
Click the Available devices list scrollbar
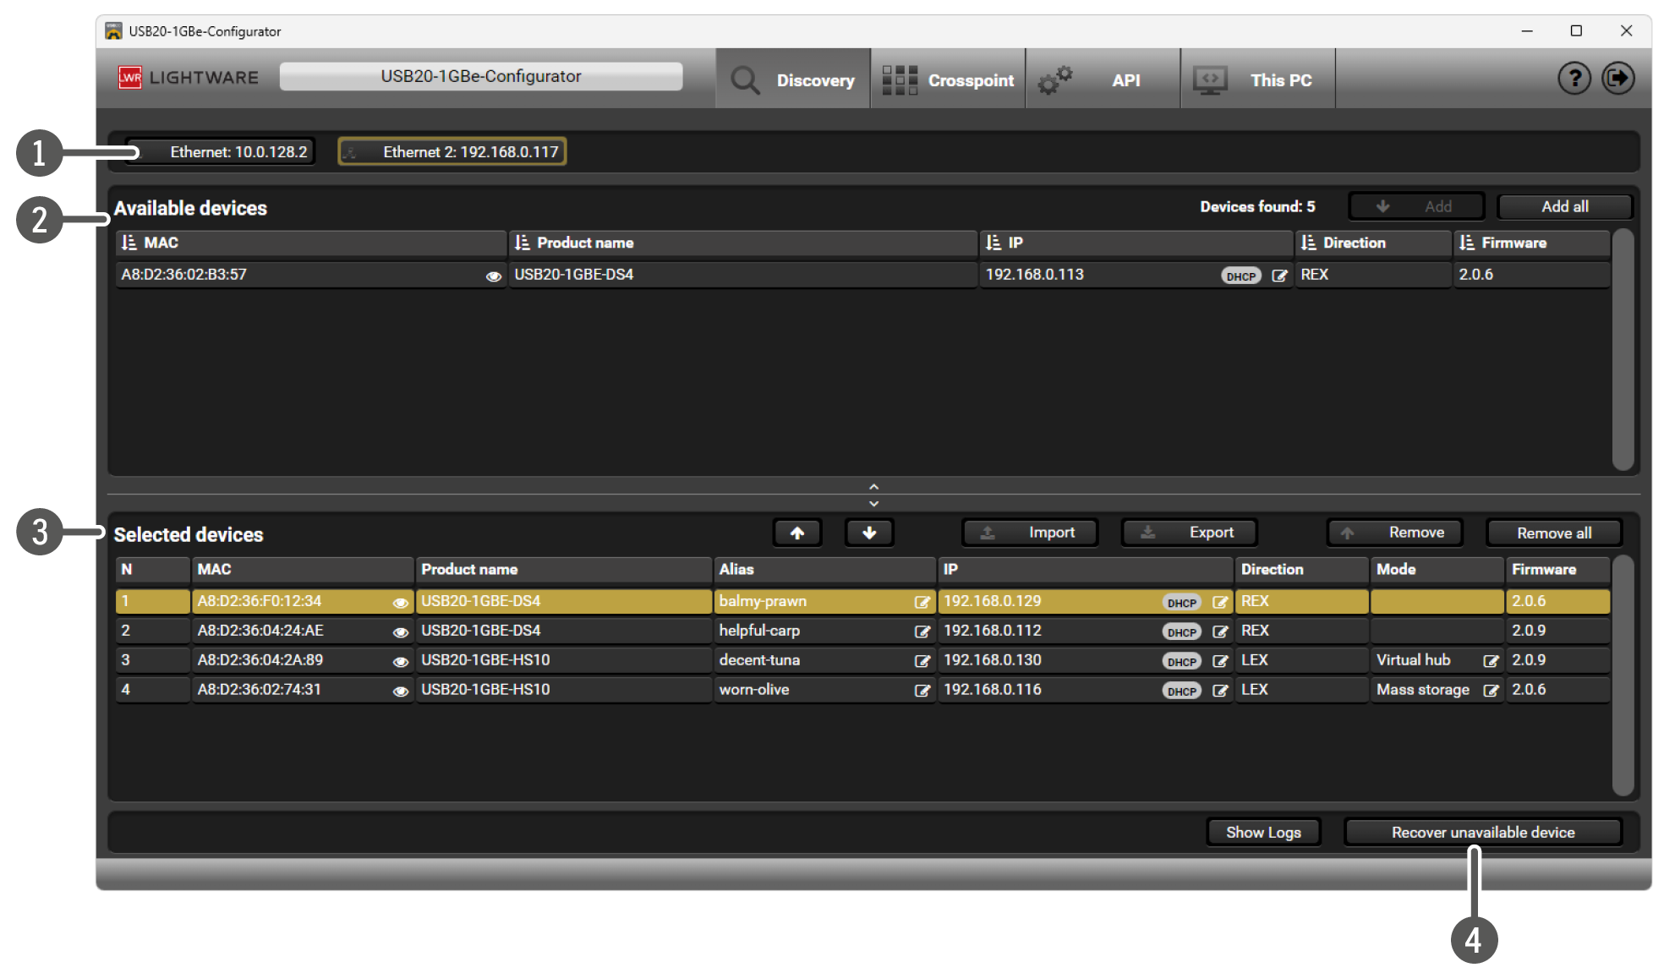click(x=1622, y=348)
